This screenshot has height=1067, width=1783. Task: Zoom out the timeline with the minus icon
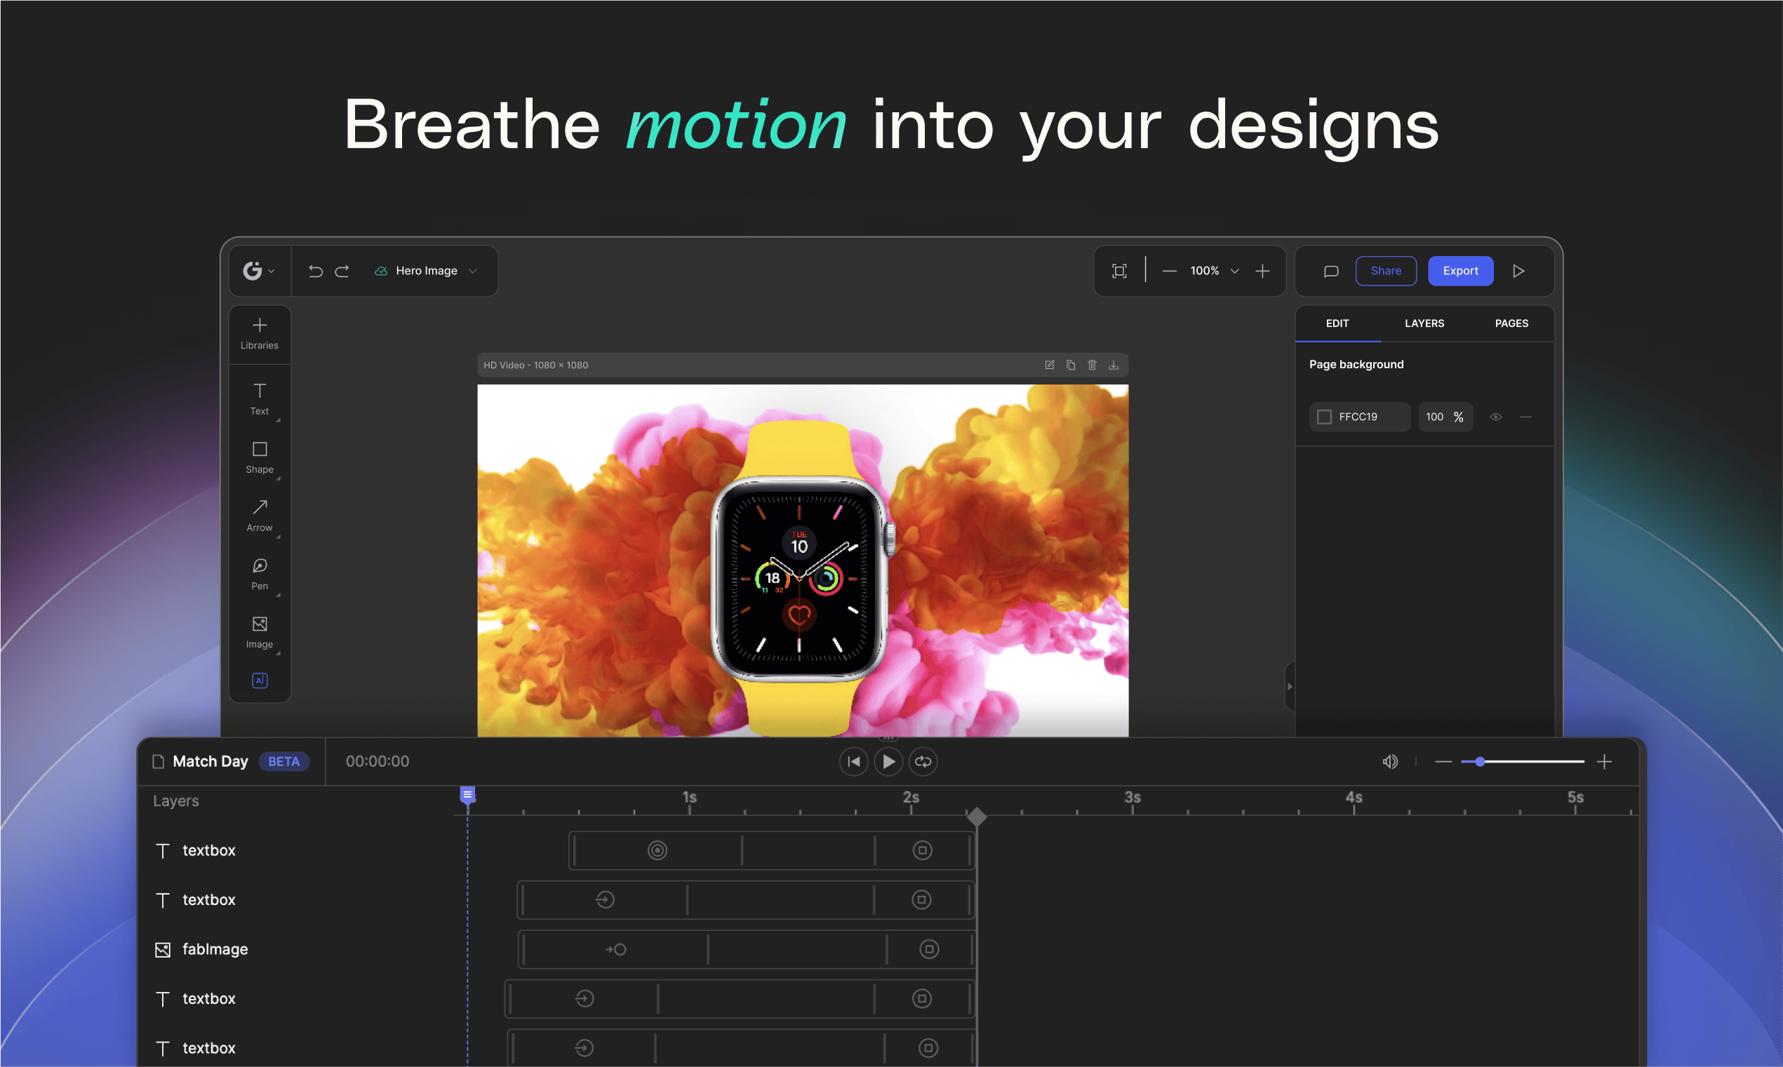(x=1443, y=761)
